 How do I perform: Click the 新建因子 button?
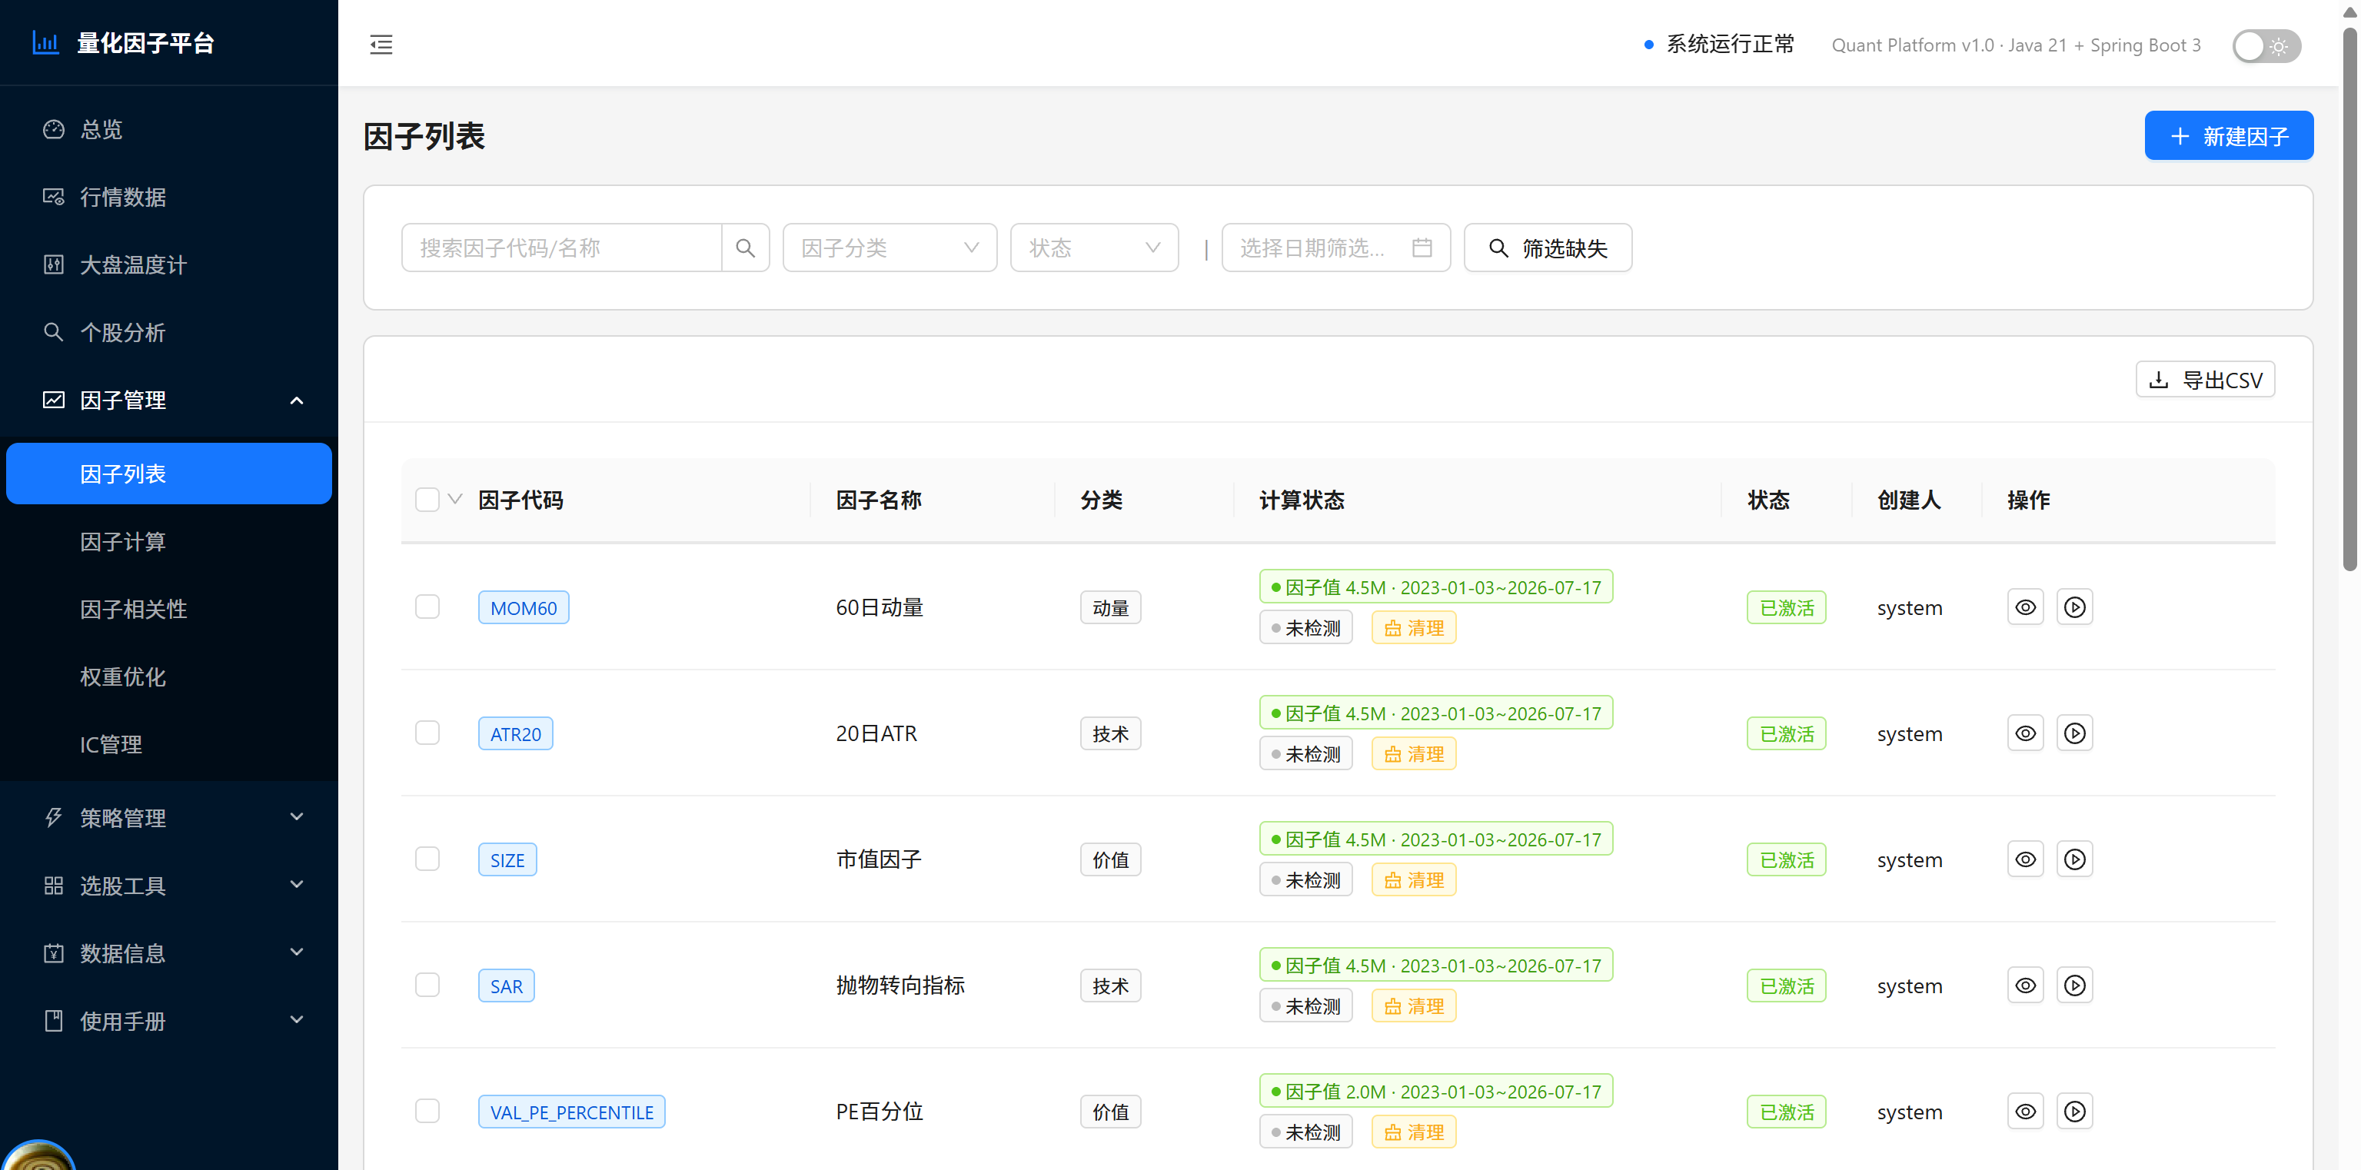tap(2228, 135)
